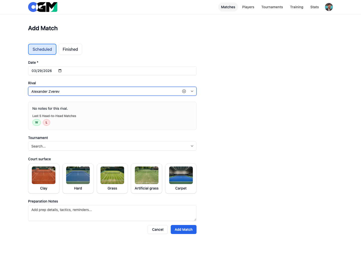Screen dimensions: 361x256
Task: Keep the Scheduled match type active
Action: click(42, 49)
